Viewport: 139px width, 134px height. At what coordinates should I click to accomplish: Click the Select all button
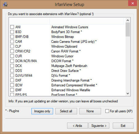(66, 111)
